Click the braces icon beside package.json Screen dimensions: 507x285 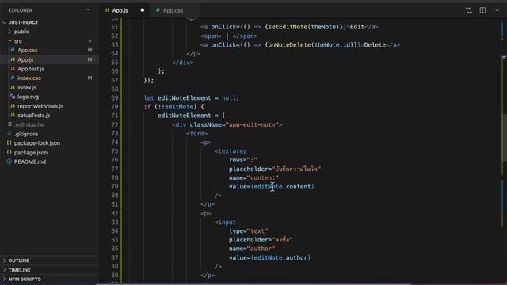9,152
